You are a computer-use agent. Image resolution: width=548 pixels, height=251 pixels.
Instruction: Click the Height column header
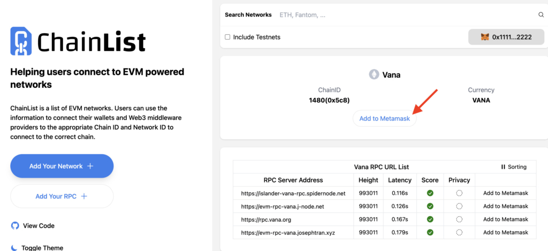[x=368, y=180]
